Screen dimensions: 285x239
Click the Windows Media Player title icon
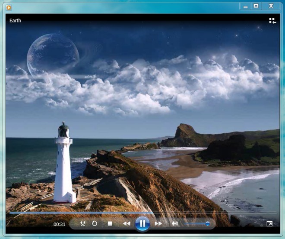[9, 8]
